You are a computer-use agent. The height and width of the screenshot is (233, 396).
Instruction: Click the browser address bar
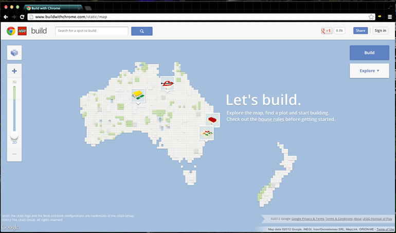(202, 17)
